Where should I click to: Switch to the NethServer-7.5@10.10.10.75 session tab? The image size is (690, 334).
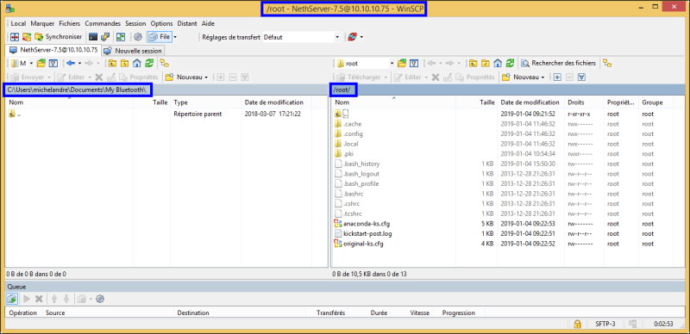[53, 49]
